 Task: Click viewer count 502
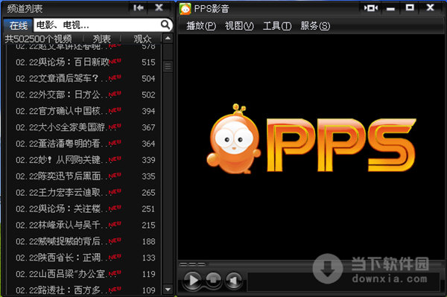point(148,95)
